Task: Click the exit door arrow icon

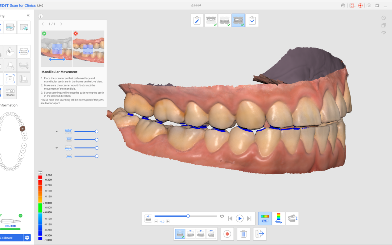Action: point(260,234)
